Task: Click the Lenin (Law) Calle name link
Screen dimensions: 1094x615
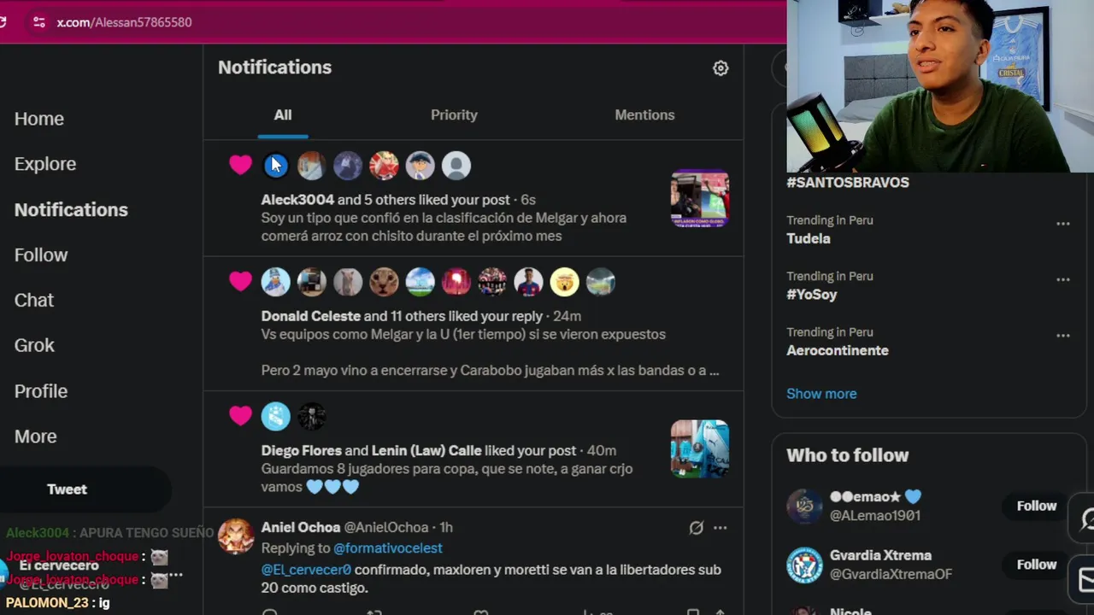Action: point(426,450)
